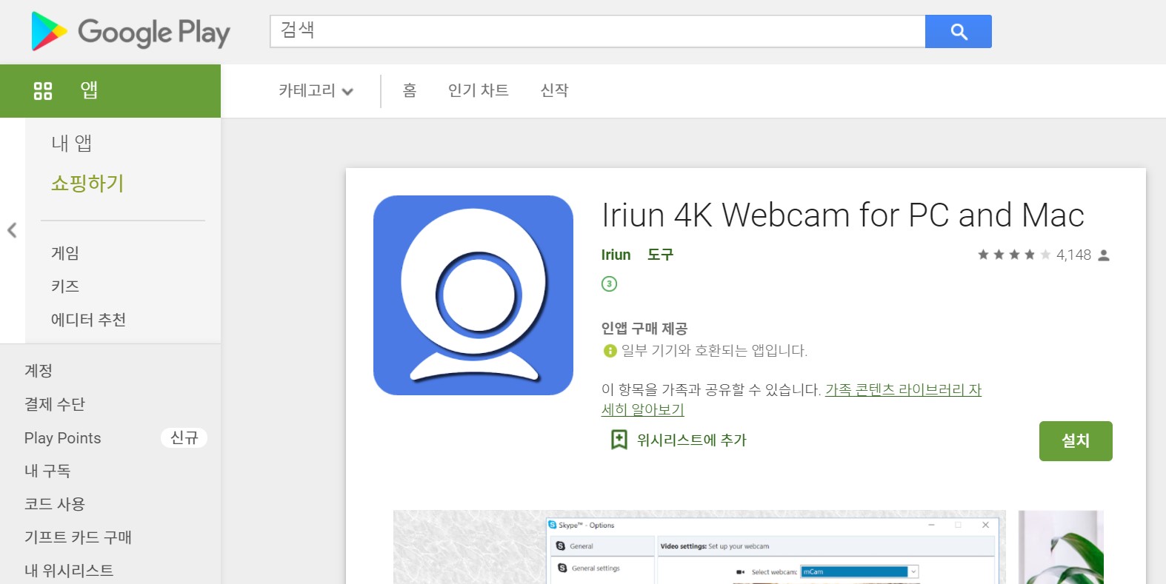Click the green 설치 install button
The height and width of the screenshot is (584, 1166).
click(x=1076, y=441)
